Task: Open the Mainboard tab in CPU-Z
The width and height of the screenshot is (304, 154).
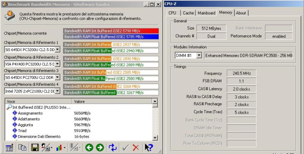Action: (x=206, y=13)
